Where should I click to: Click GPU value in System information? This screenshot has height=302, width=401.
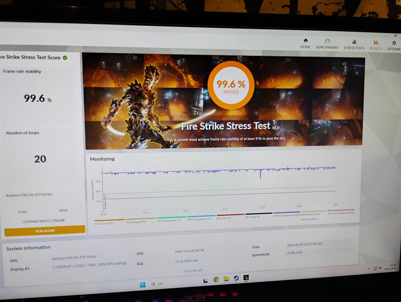[x=74, y=258]
